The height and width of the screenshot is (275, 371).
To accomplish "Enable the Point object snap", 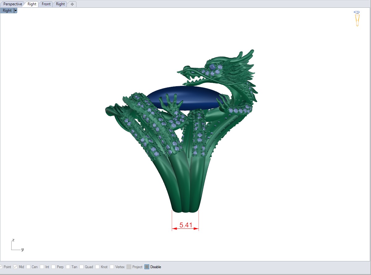I will tap(2, 267).
